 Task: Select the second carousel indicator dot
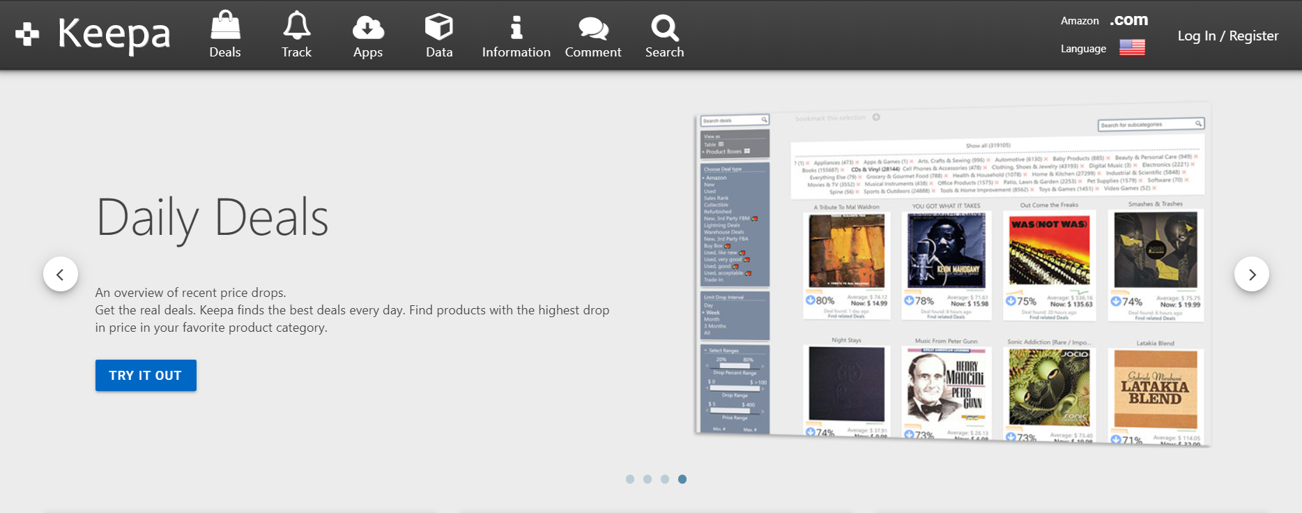pos(648,479)
